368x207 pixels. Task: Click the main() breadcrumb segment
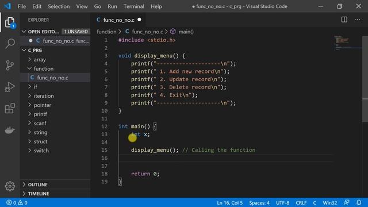point(186,32)
